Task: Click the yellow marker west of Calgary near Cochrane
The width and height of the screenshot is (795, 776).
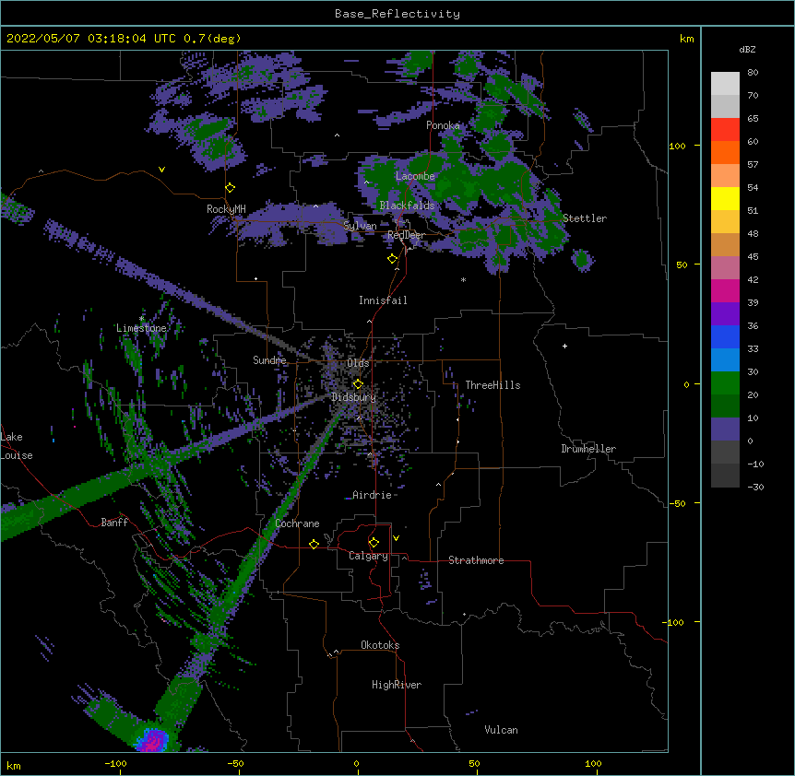Action: click(314, 544)
